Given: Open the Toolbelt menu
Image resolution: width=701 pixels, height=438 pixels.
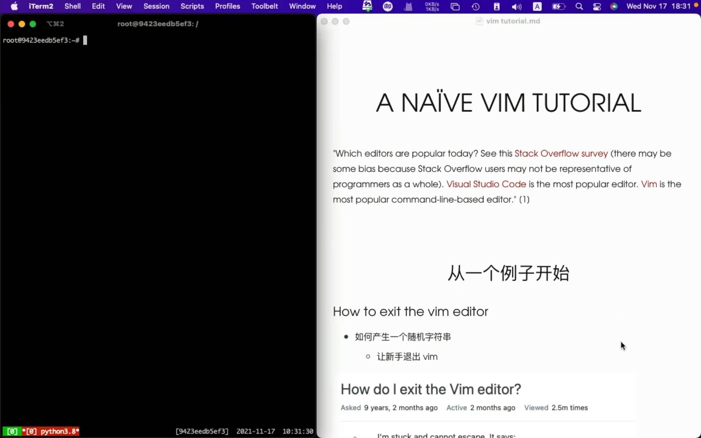Looking at the screenshot, I should [x=264, y=6].
